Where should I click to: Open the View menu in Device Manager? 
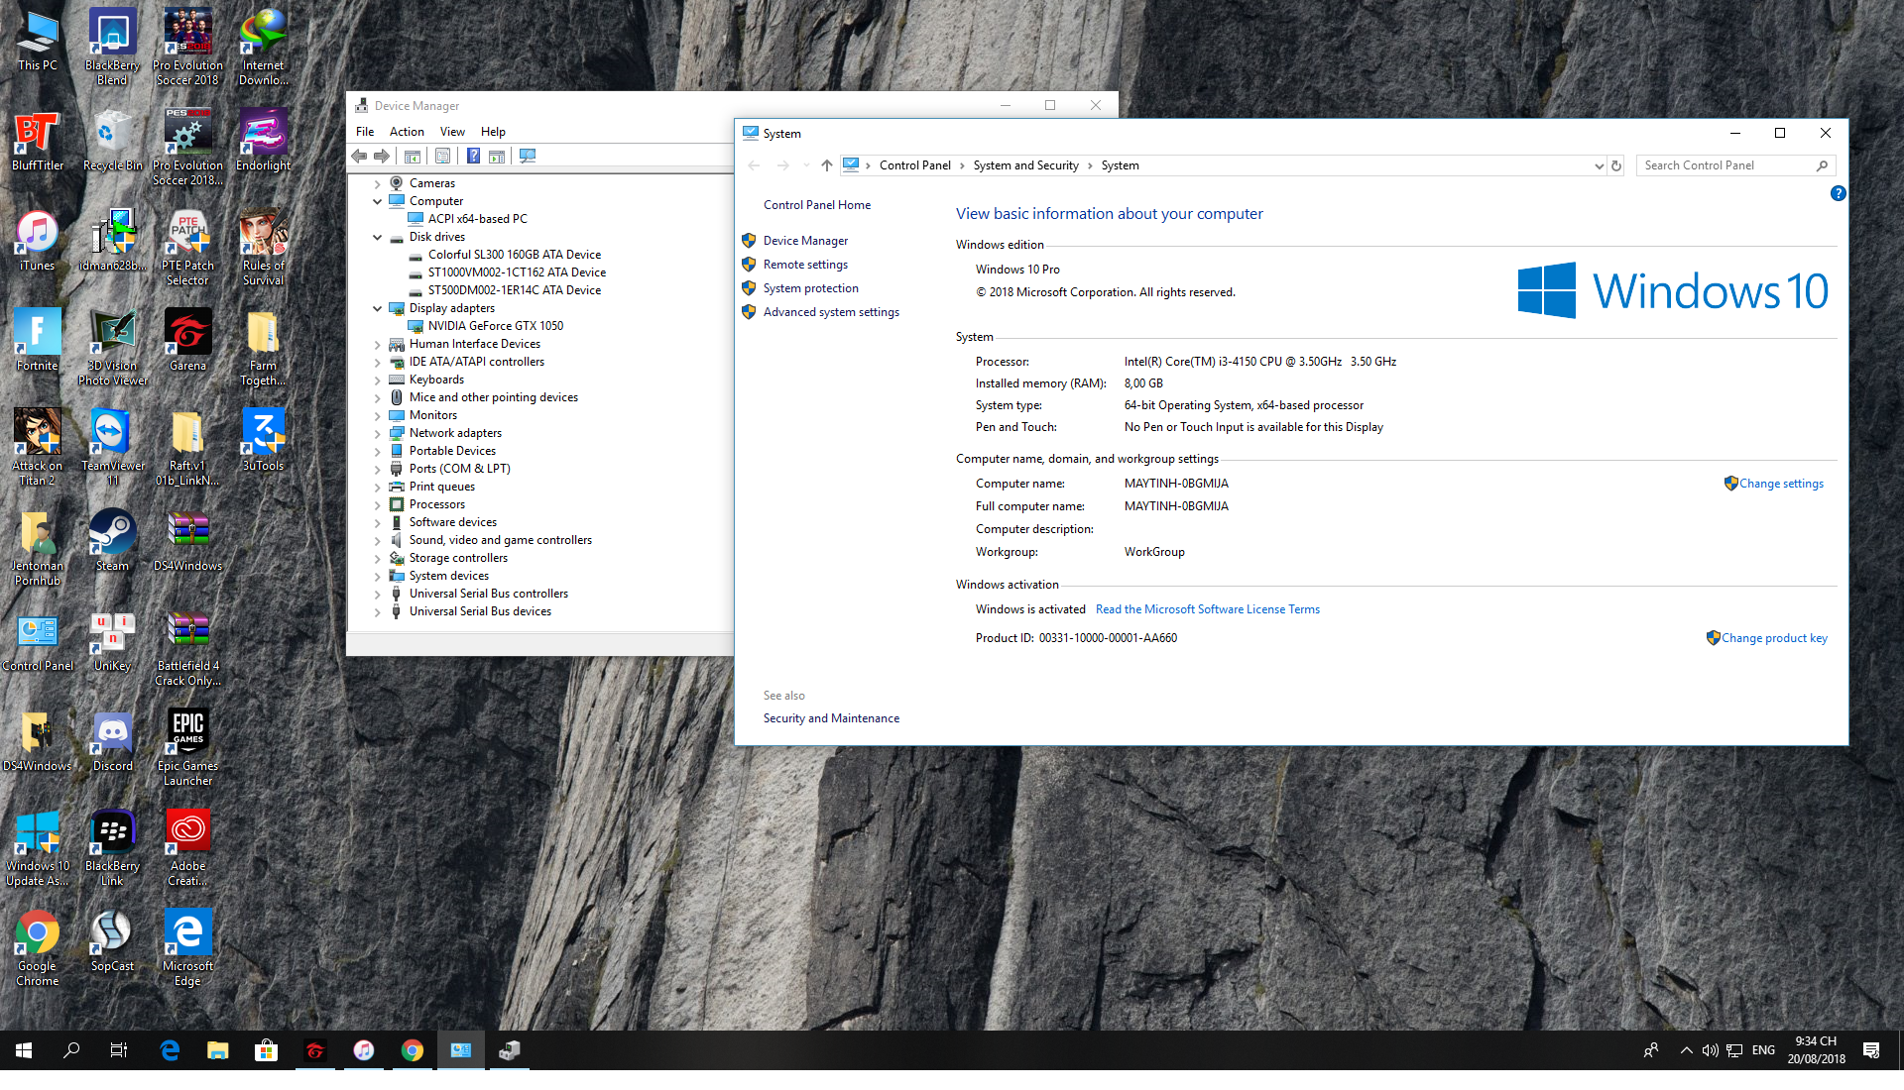[x=452, y=132]
